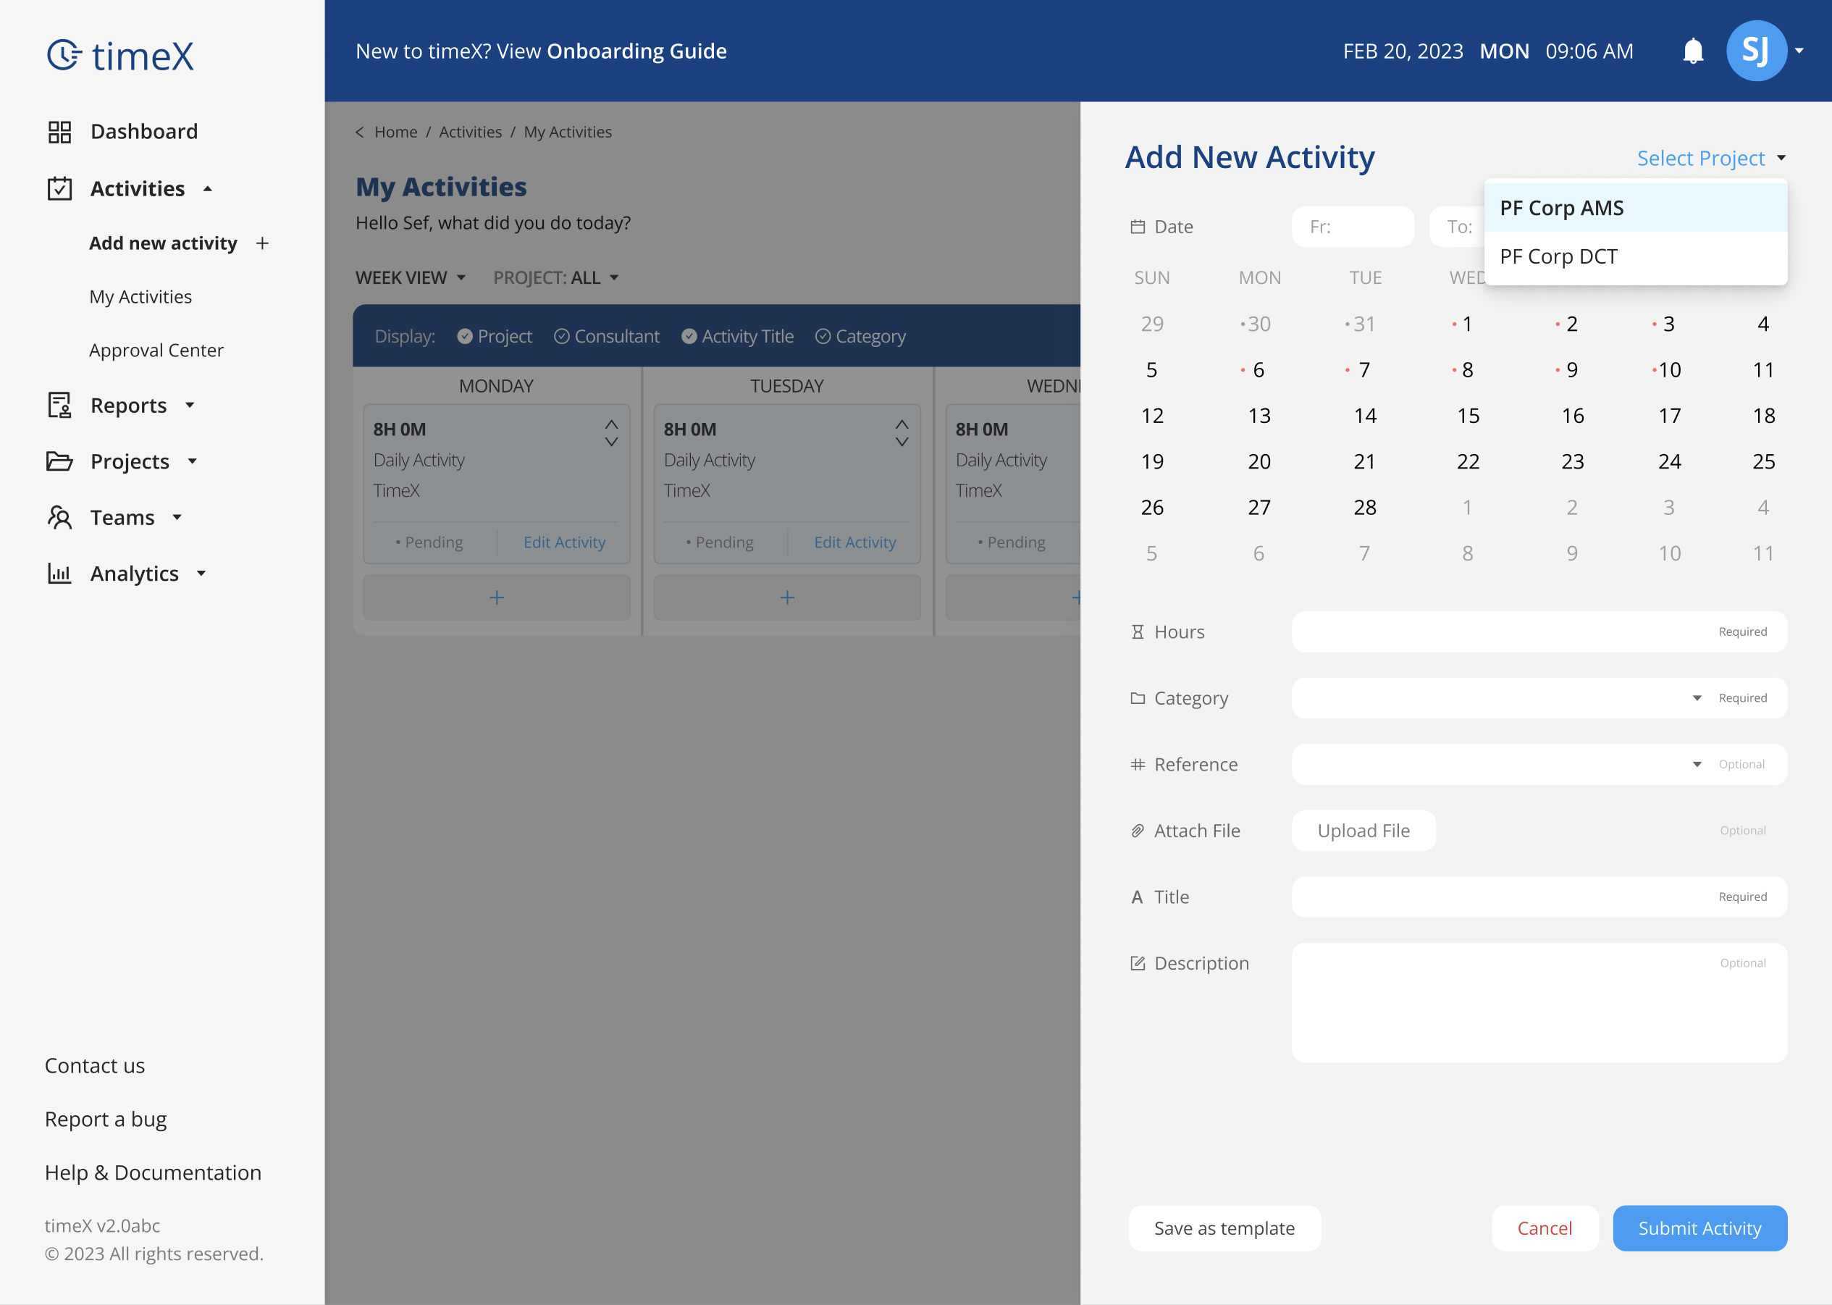Open Analytics via the bar chart icon
Screen dimensions: 1832x1305
pos(59,573)
